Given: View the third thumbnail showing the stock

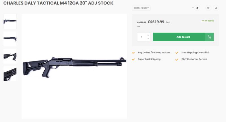Looking at the screenshot, I should (10, 56).
